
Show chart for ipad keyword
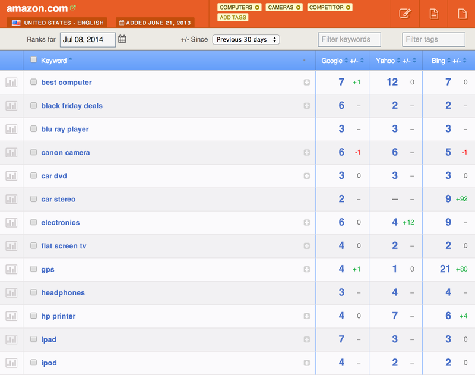[11, 339]
